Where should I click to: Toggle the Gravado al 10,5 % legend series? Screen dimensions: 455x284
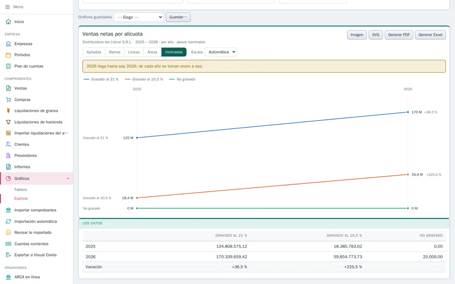point(144,79)
